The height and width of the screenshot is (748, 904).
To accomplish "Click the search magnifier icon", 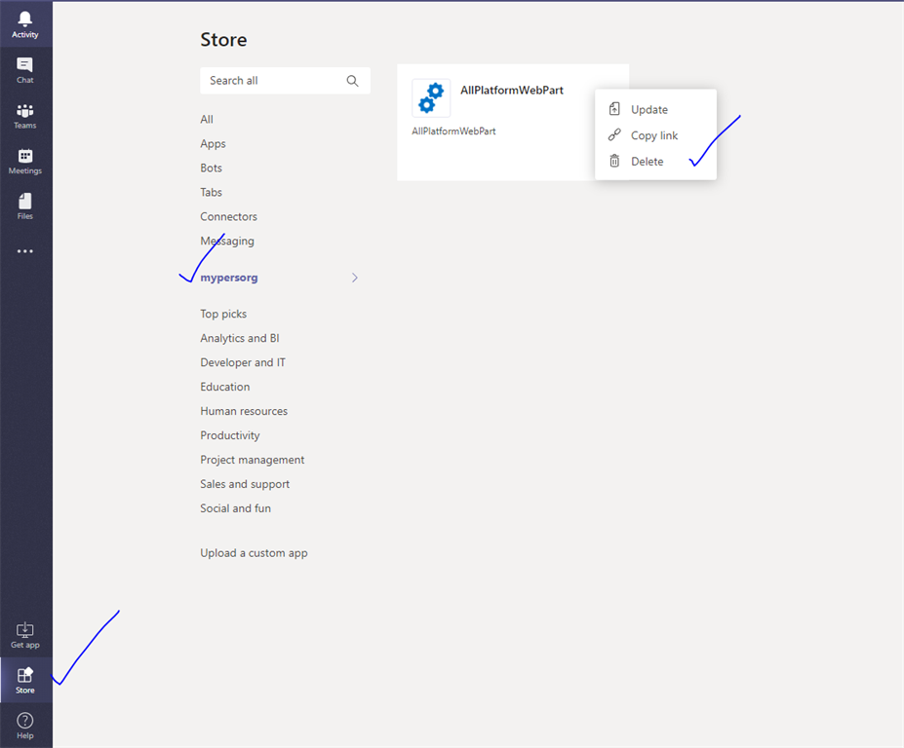I will (352, 81).
